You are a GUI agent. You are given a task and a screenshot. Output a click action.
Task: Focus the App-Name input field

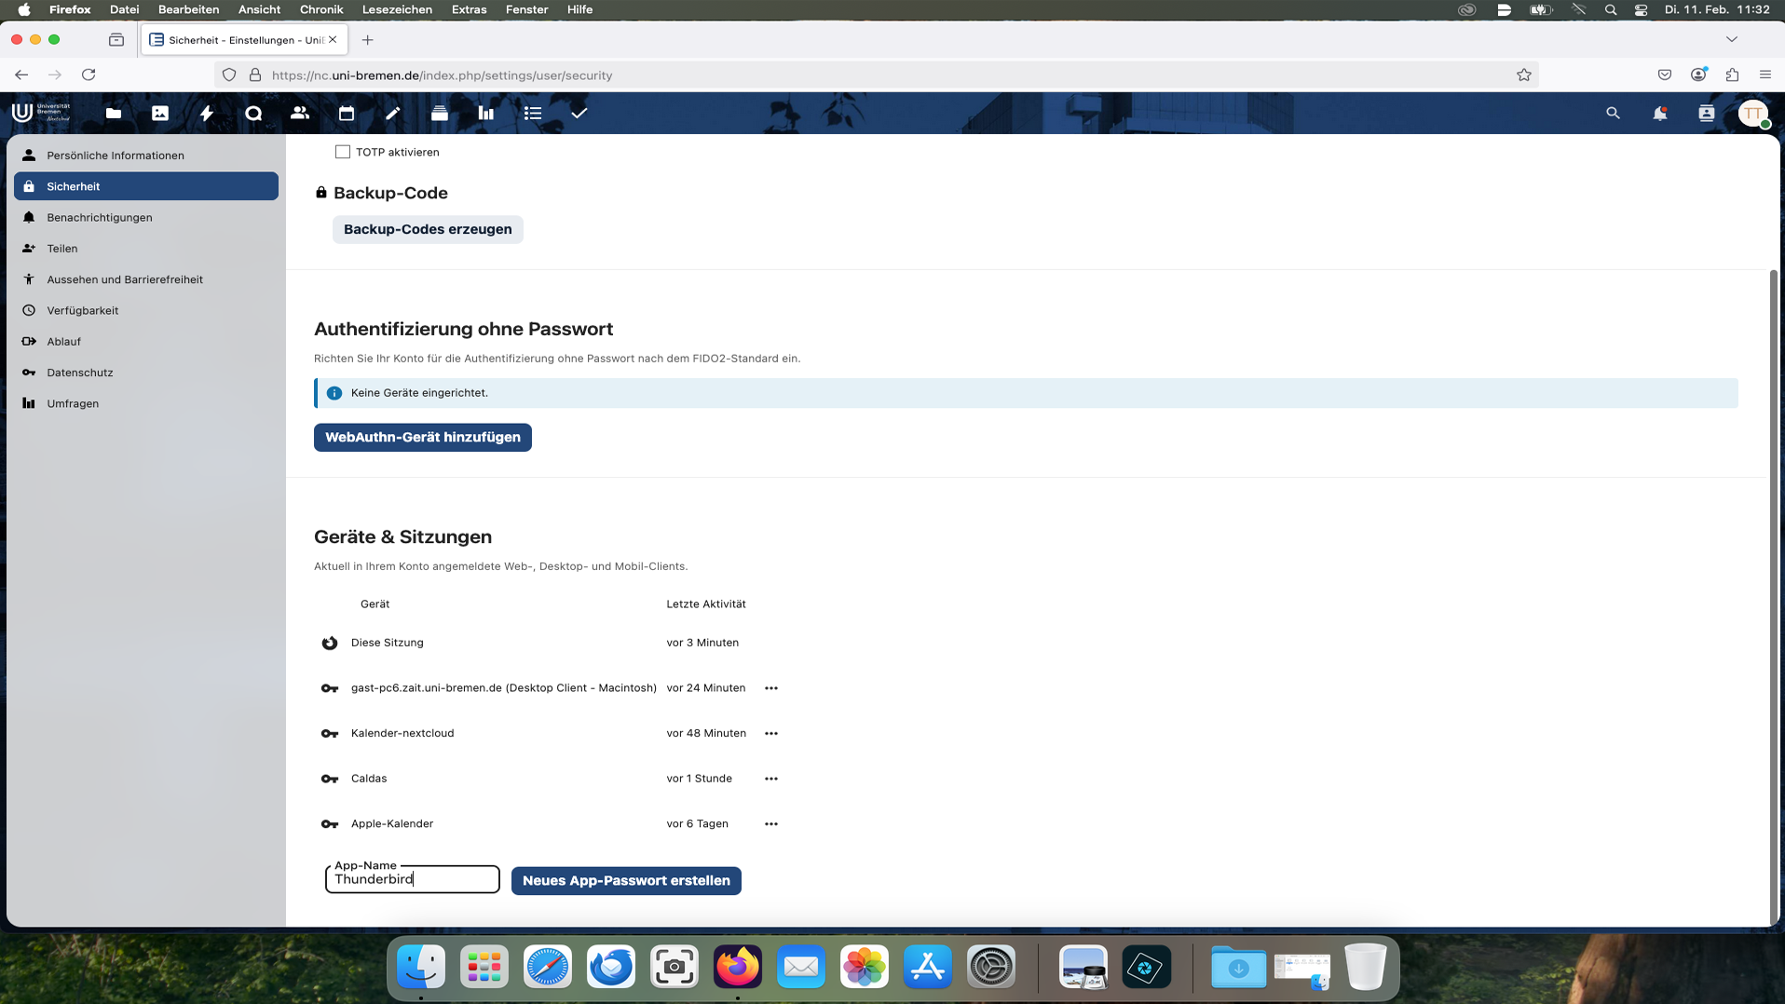[412, 880]
